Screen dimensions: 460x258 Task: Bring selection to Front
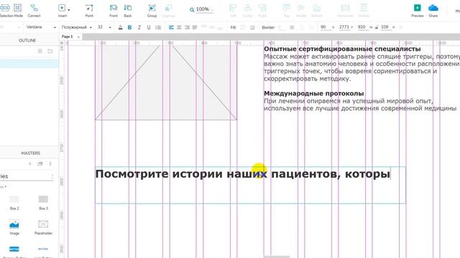click(x=114, y=10)
